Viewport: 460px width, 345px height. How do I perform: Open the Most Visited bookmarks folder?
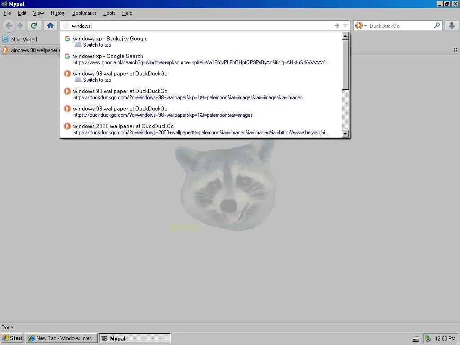tap(20, 40)
